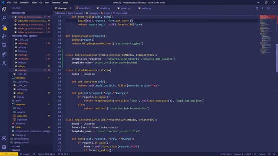Select the Python language mode in status bar
The image size is (278, 156).
coord(262,154)
